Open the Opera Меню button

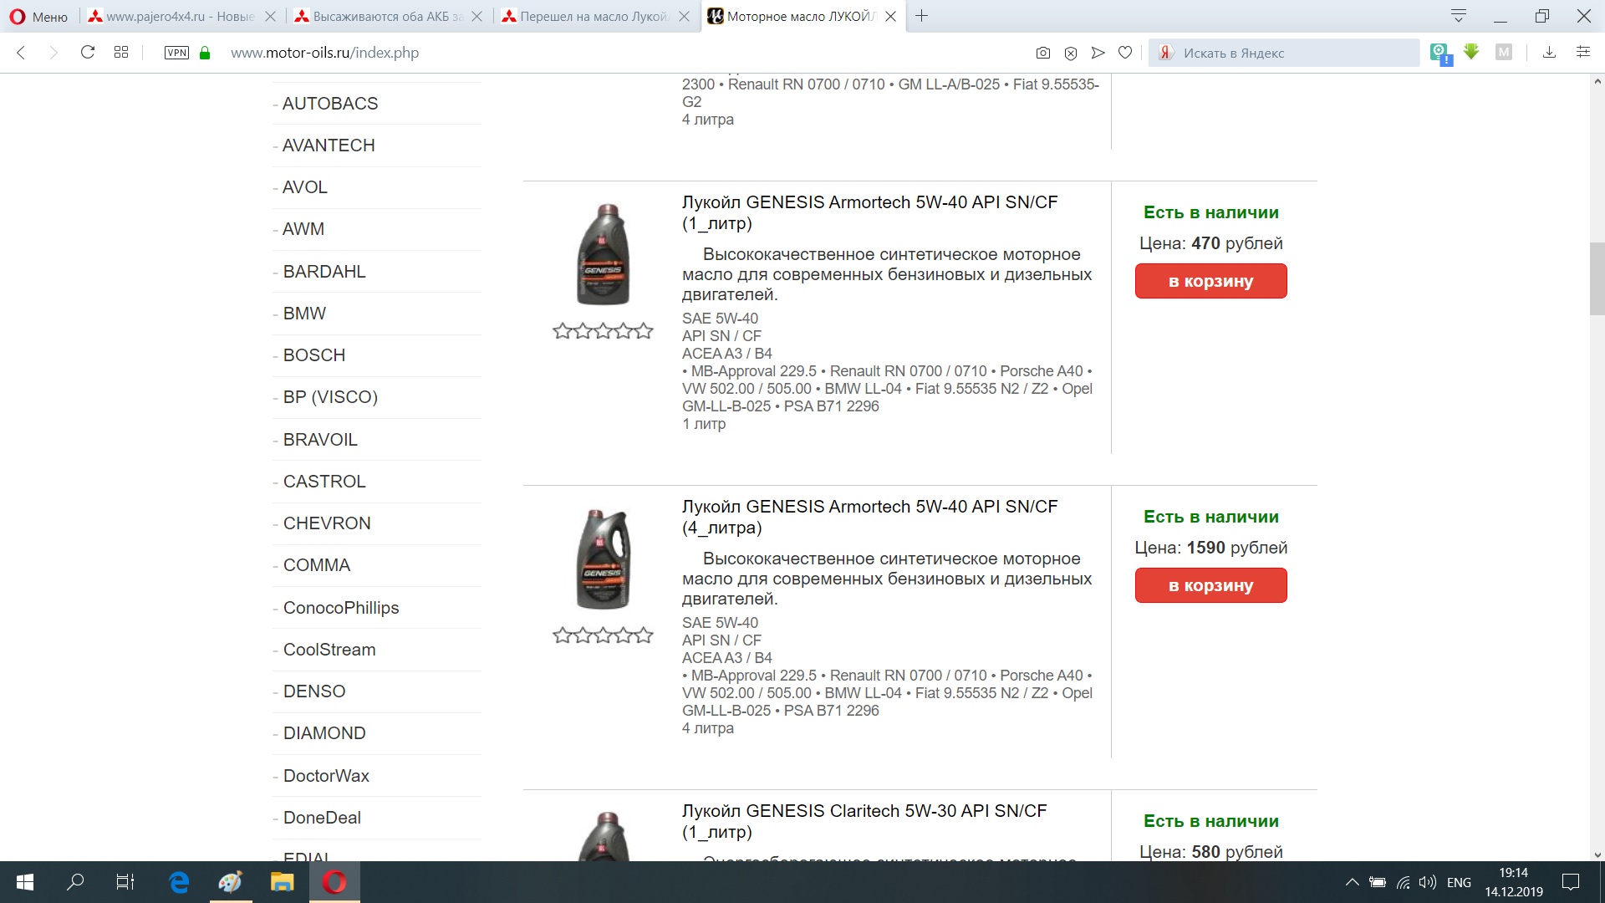point(38,17)
